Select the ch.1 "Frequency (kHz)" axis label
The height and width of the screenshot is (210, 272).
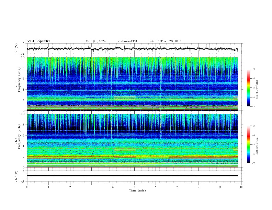click(19, 80)
